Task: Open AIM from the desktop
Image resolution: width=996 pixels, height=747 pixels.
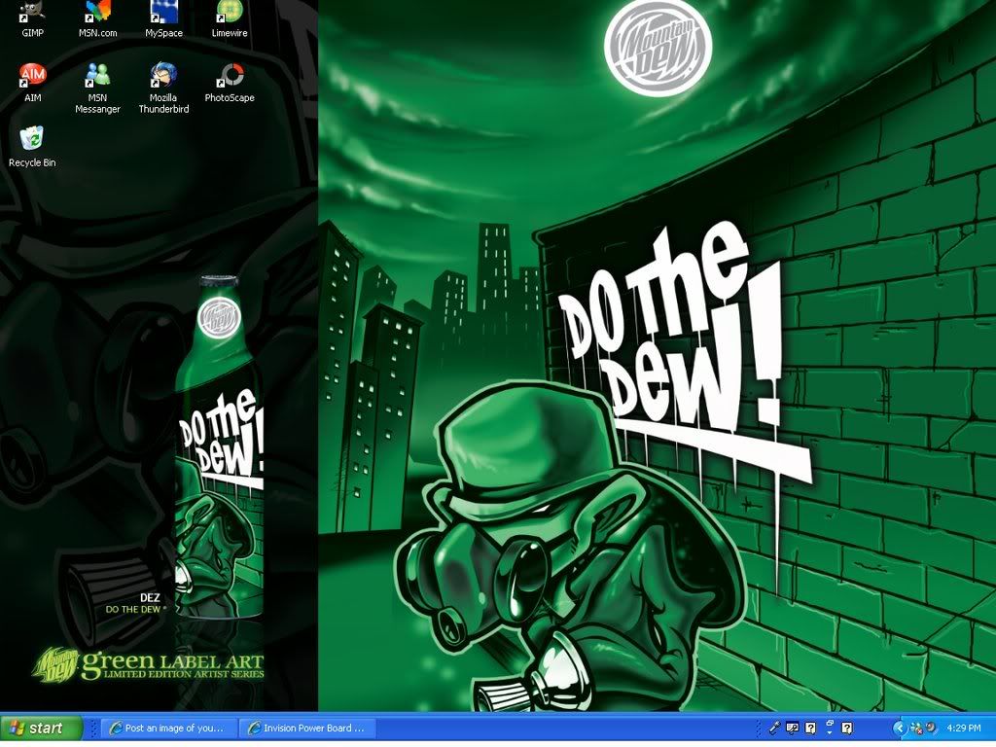Action: coord(34,78)
